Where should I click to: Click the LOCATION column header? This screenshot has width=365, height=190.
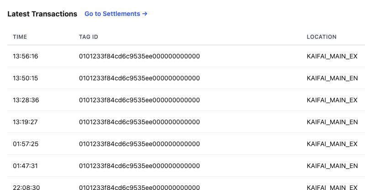pos(322,37)
